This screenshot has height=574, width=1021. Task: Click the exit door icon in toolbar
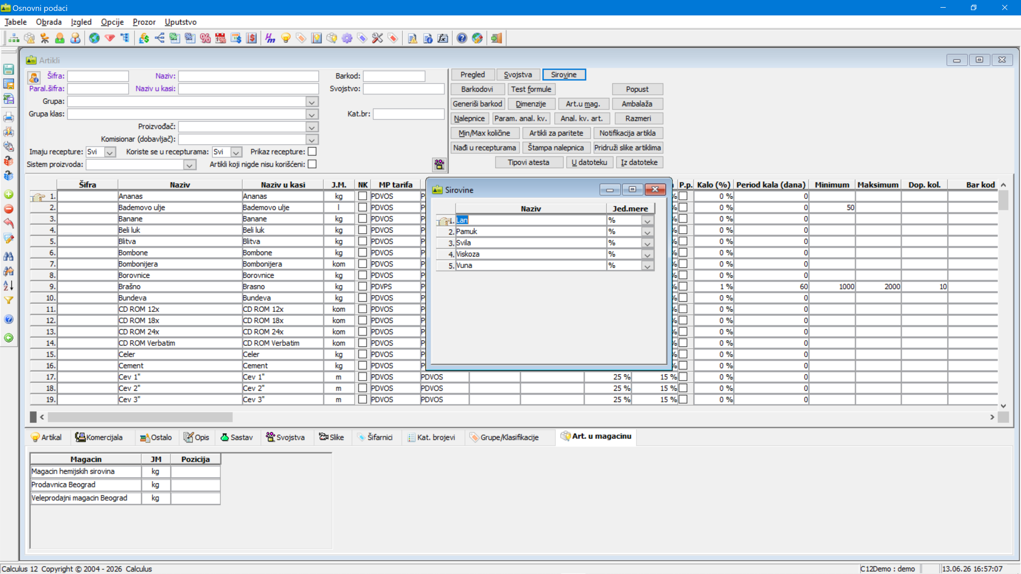tap(496, 38)
